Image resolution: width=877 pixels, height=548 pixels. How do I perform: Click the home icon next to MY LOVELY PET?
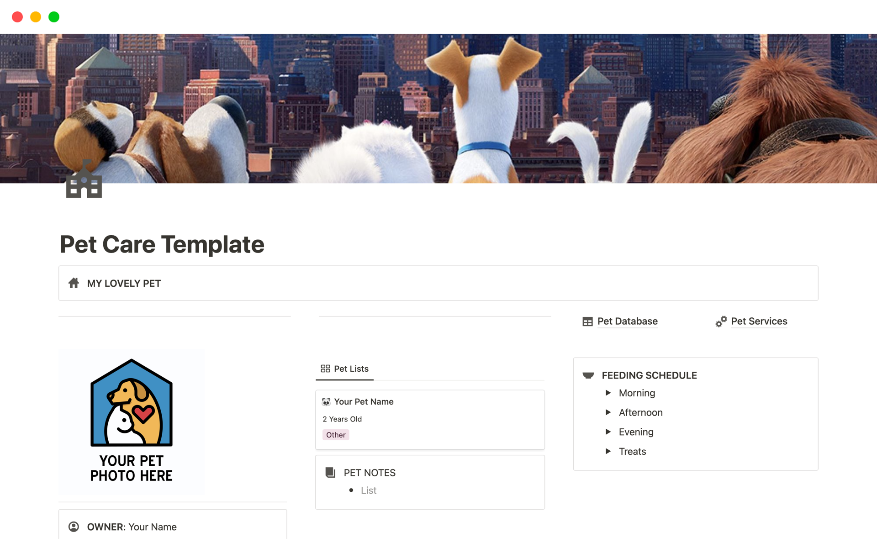tap(74, 284)
